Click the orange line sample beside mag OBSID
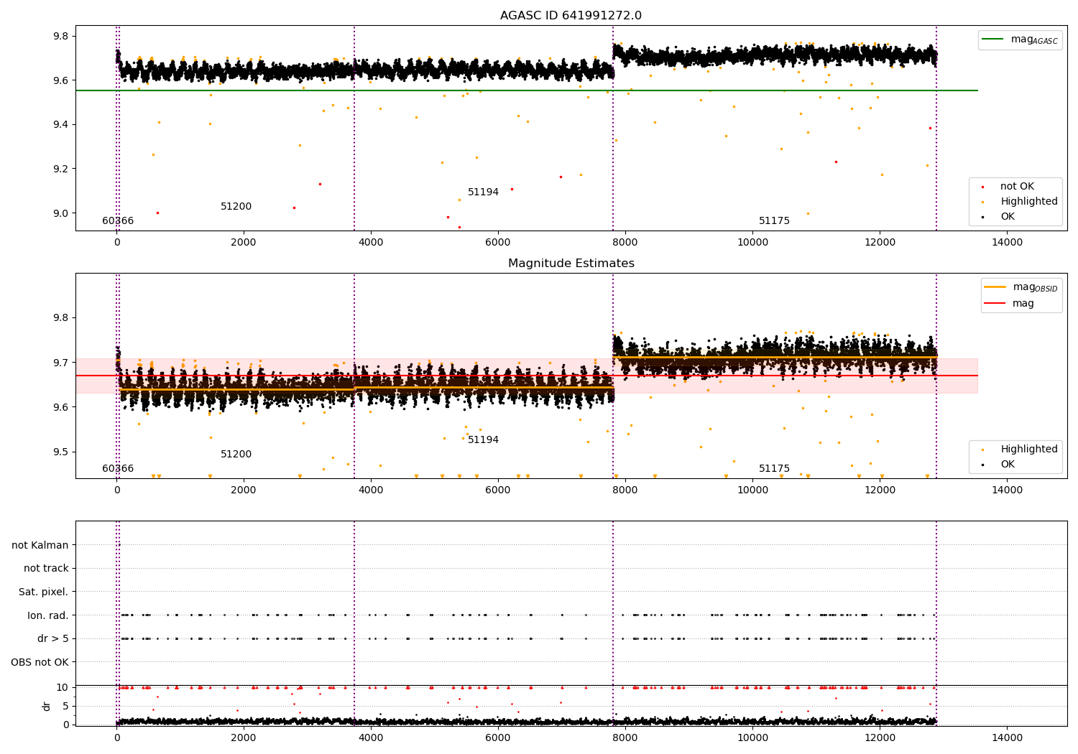Viewport: 1078px width, 754px height. coord(995,287)
